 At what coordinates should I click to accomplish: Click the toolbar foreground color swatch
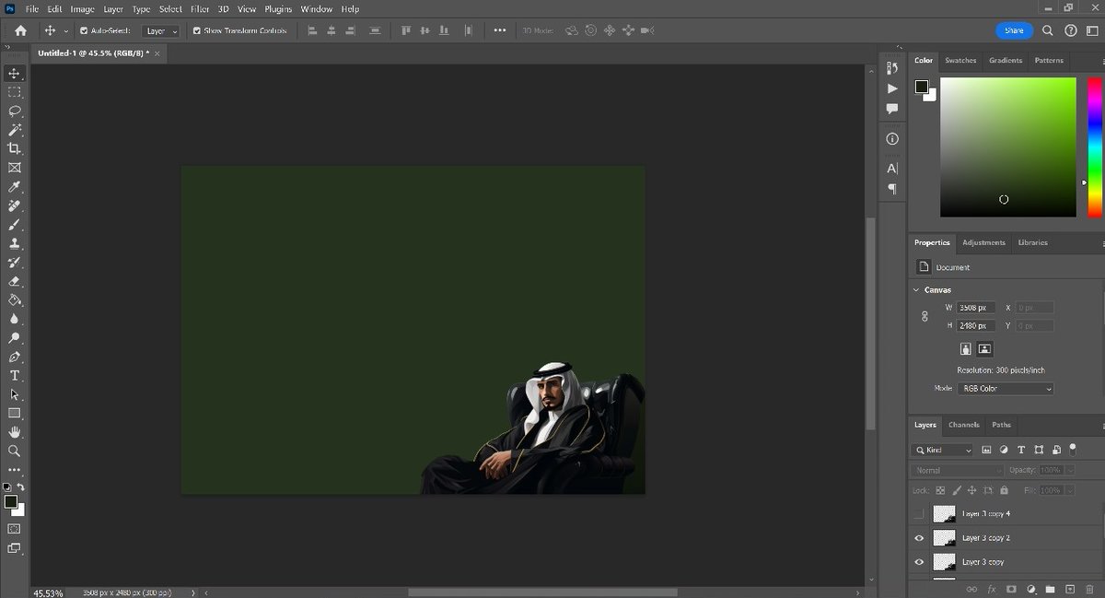(10, 502)
